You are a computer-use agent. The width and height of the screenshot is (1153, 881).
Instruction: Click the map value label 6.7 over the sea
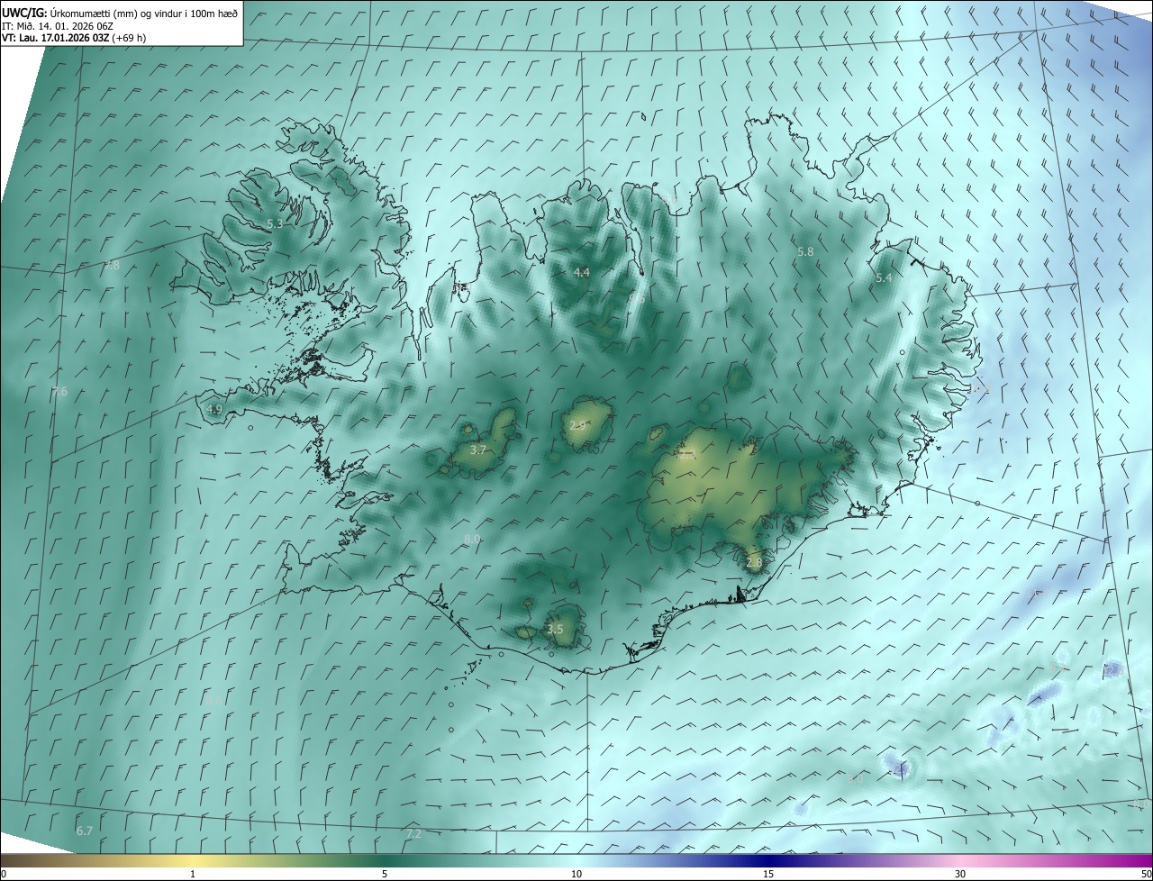[x=85, y=831]
